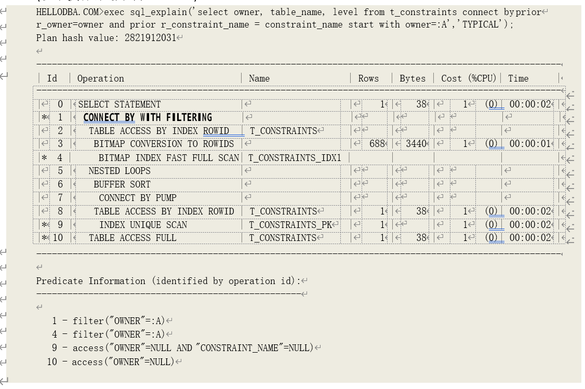Image resolution: width=585 pixels, height=389 pixels.
Task: Click the Name column header
Action: tap(259, 78)
